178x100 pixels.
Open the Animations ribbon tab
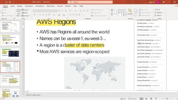39,6
